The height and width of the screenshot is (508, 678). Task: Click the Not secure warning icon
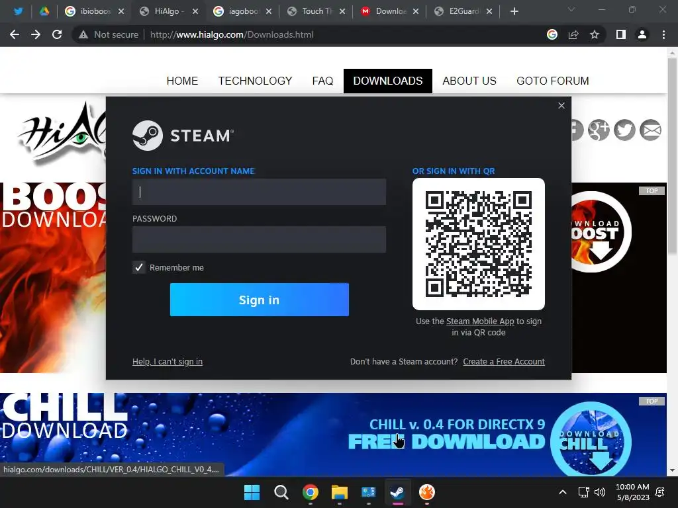click(83, 34)
